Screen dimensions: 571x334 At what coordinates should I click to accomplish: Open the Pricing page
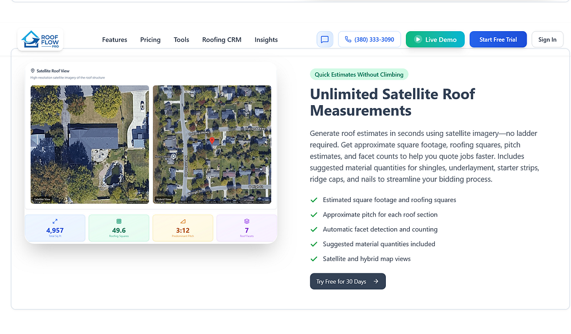point(150,40)
